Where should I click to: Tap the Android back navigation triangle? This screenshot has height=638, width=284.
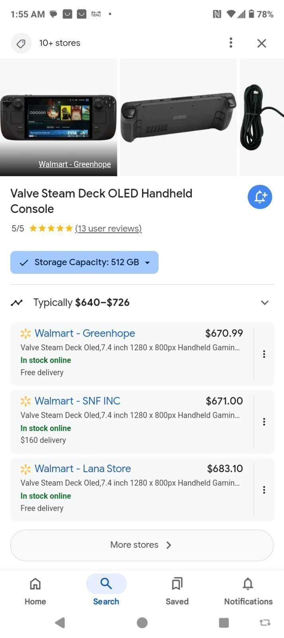[60, 622]
